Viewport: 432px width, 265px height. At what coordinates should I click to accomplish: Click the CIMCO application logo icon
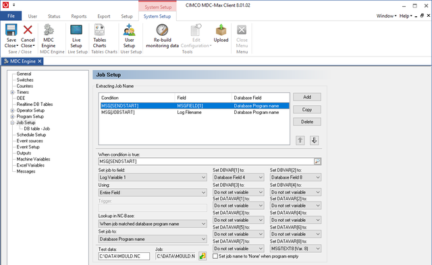click(5, 5)
